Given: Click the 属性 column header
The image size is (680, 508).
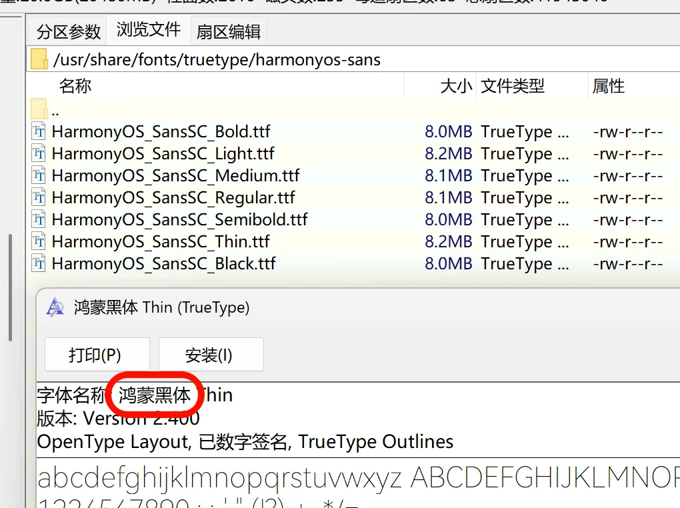Looking at the screenshot, I should (x=608, y=86).
